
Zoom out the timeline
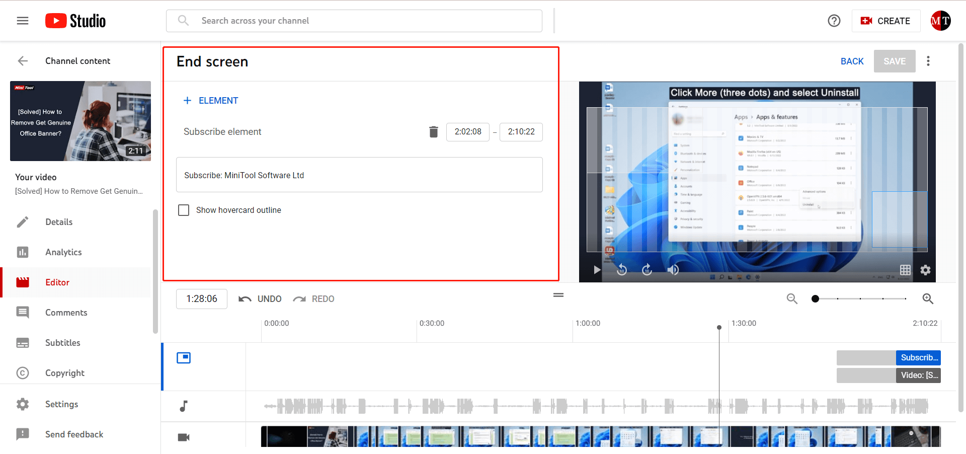point(792,299)
